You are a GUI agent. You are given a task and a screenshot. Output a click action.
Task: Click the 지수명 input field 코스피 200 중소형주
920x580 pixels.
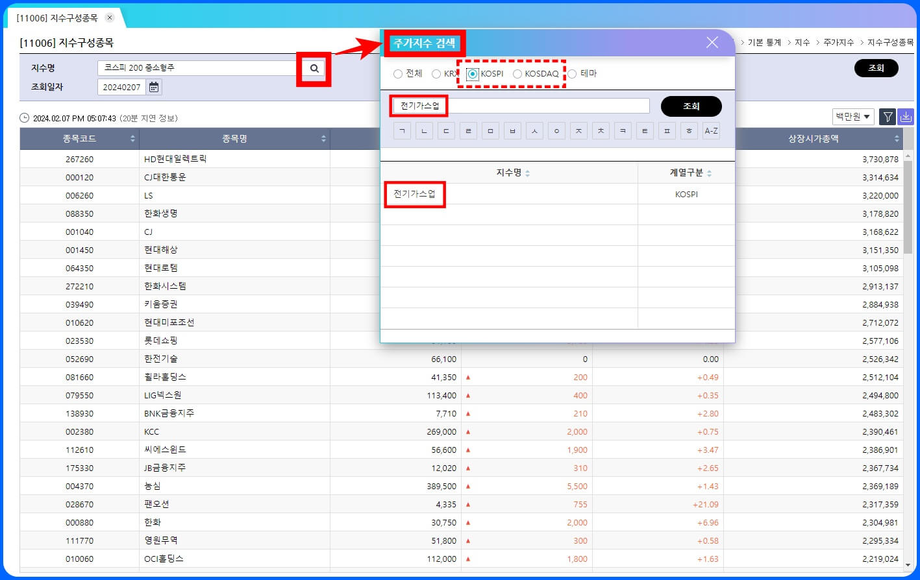(x=201, y=68)
